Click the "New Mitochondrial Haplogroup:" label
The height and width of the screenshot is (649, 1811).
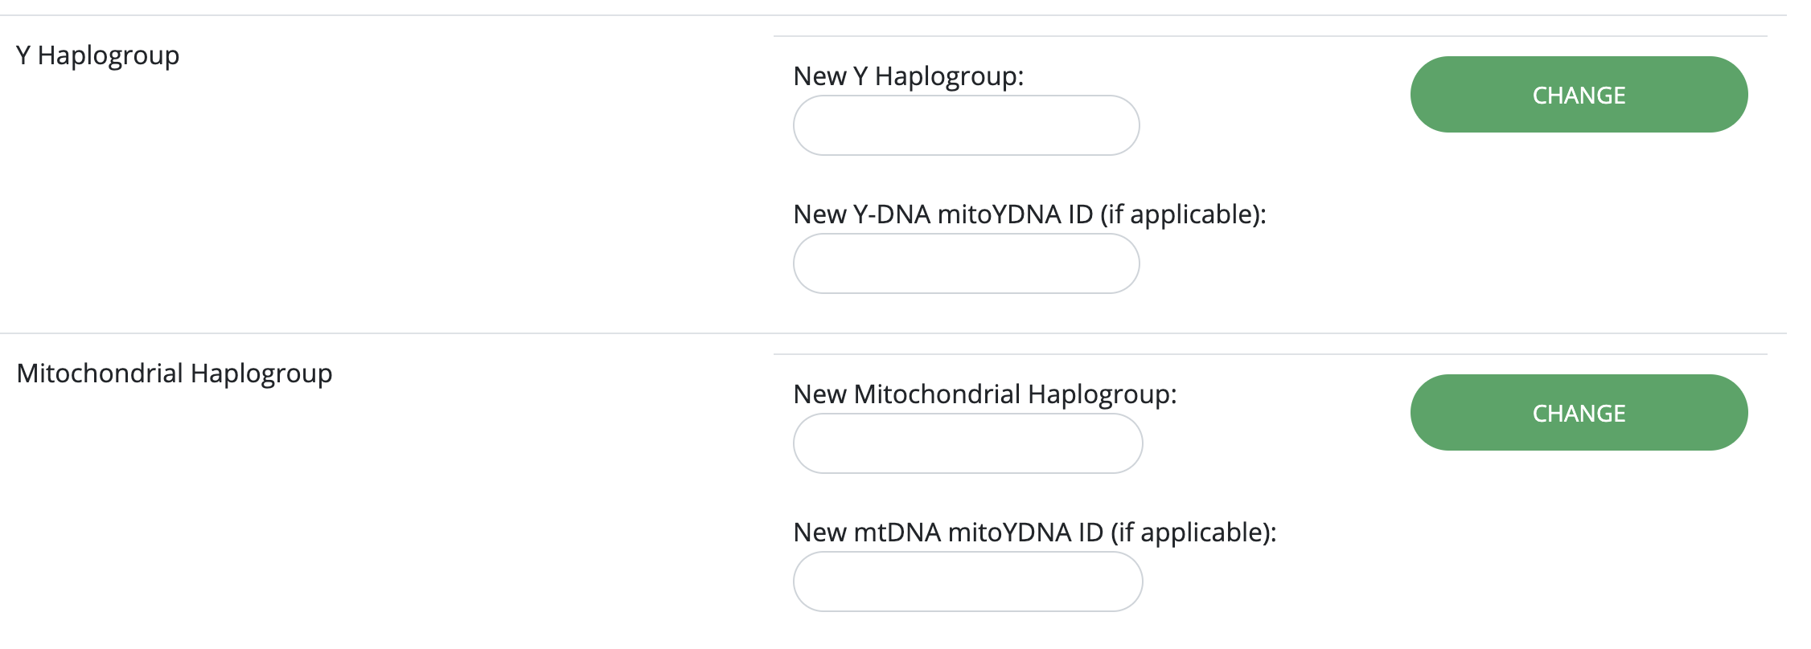click(x=985, y=394)
